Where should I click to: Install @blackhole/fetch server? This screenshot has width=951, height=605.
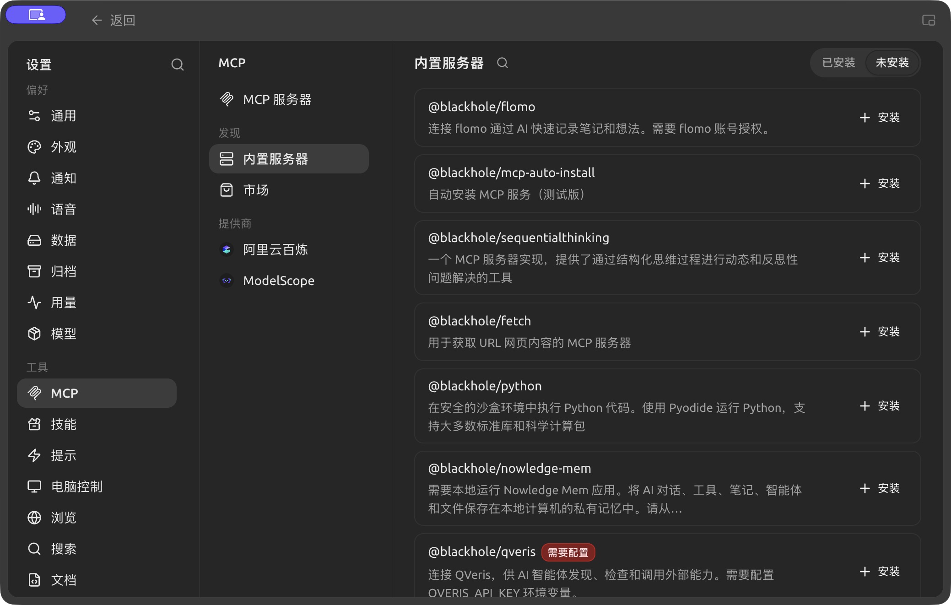click(x=880, y=332)
